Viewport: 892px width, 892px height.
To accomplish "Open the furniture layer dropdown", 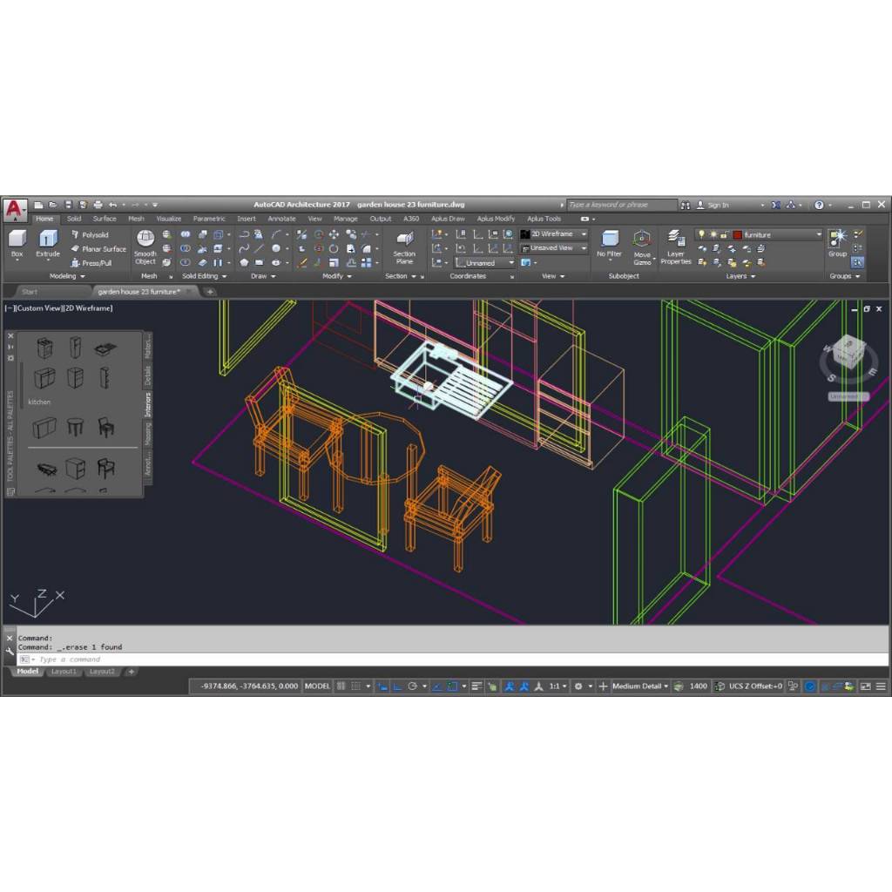I will click(x=819, y=234).
